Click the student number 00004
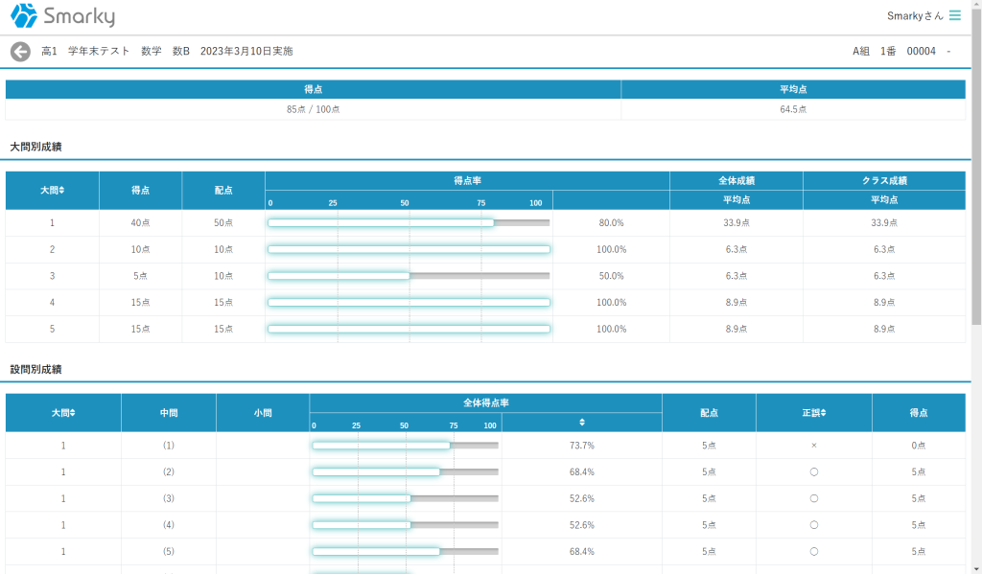 922,52
